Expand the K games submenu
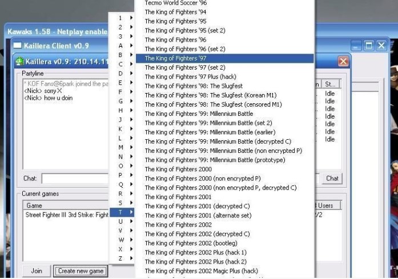Image resolution: width=398 pixels, height=279 pixels. (122, 129)
